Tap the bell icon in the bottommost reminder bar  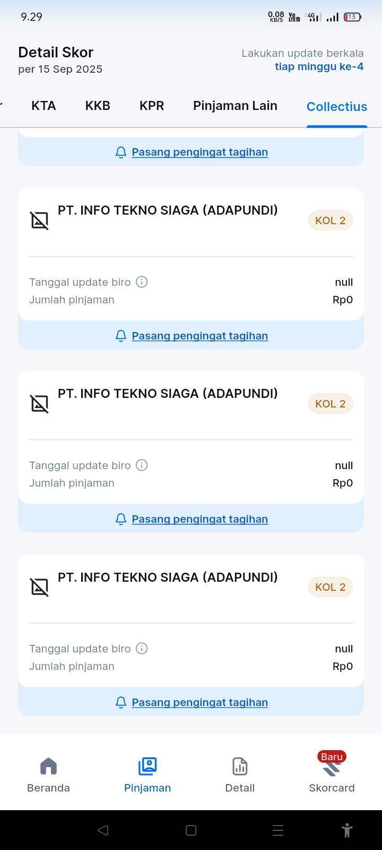point(121,702)
